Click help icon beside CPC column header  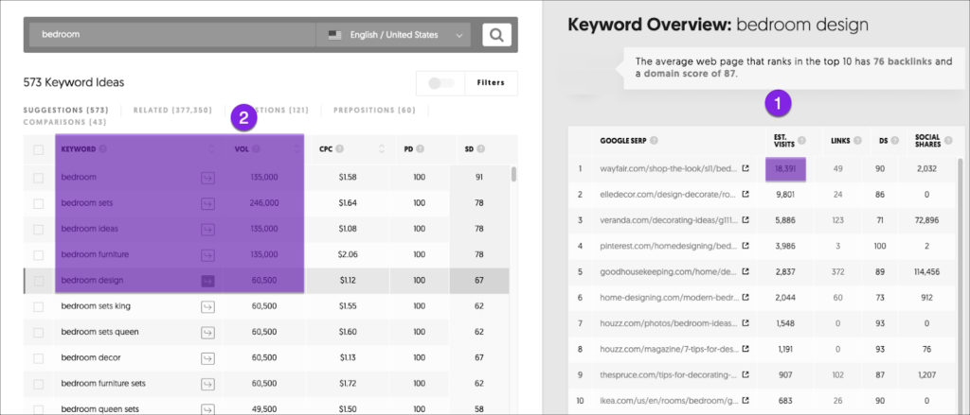pyautogui.click(x=339, y=148)
